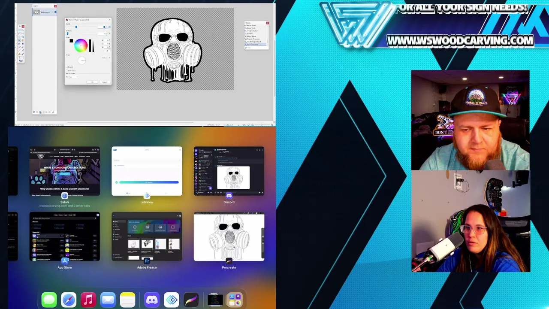The width and height of the screenshot is (549, 309).
Task: Toggle Background layer visibility checkbox
Action: click(x=55, y=12)
